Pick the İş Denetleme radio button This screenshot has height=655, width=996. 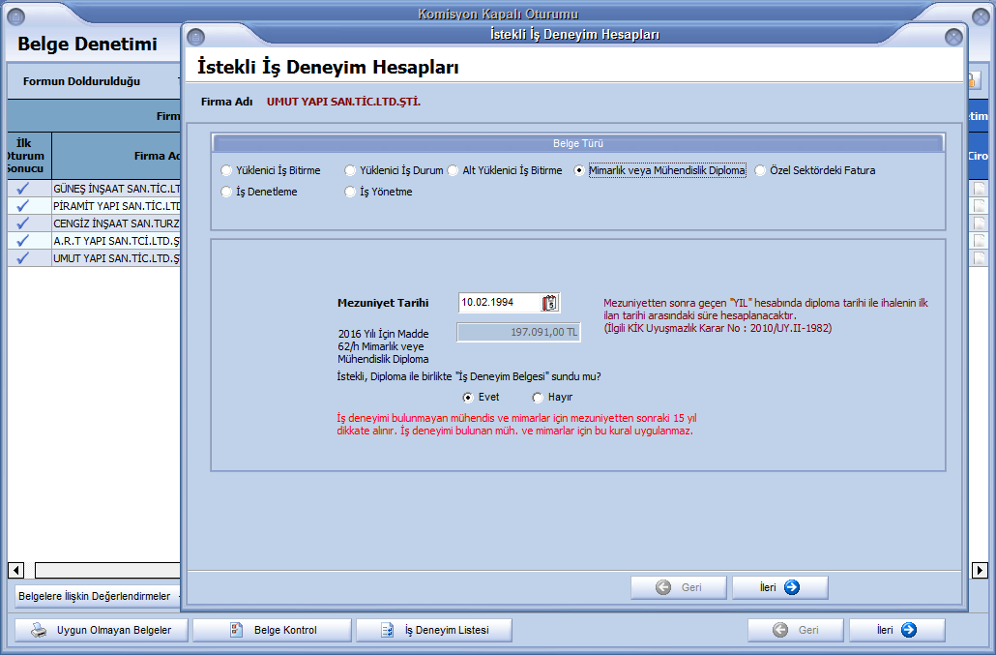tap(226, 193)
